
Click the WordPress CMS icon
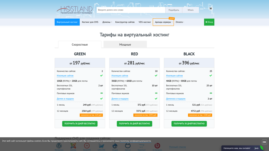click(59, 146)
